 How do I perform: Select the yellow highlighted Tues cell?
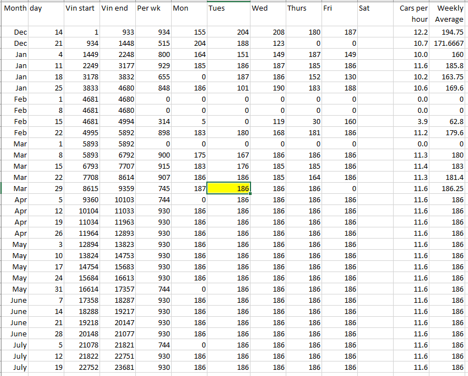click(x=228, y=189)
